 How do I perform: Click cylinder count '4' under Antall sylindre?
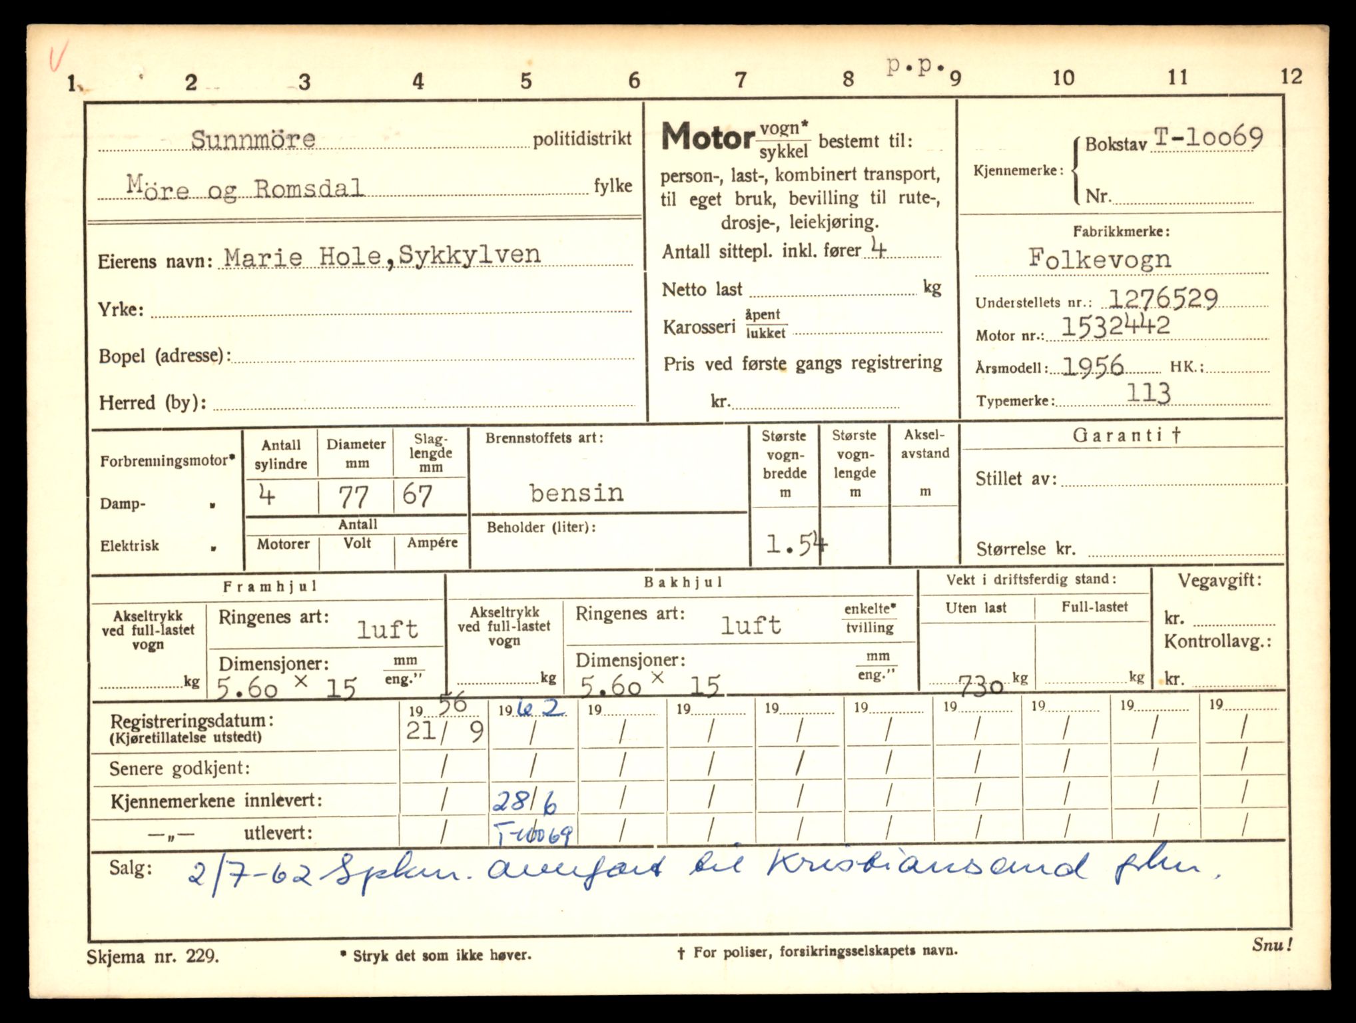(266, 495)
